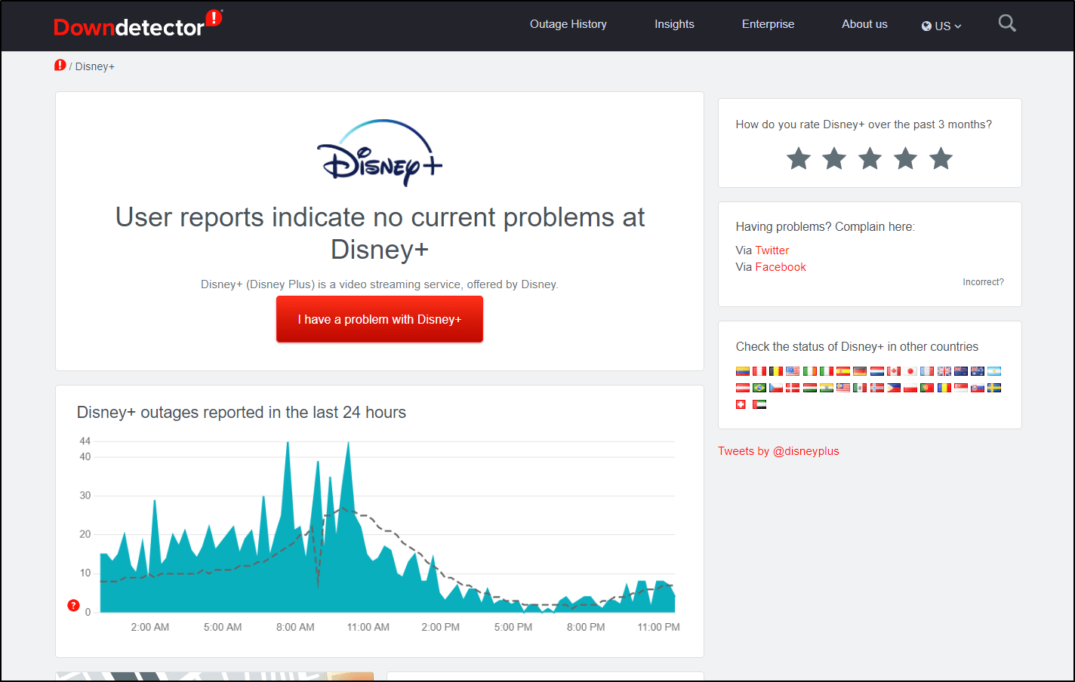
Task: Select the Philippines flag
Action: pos(894,388)
